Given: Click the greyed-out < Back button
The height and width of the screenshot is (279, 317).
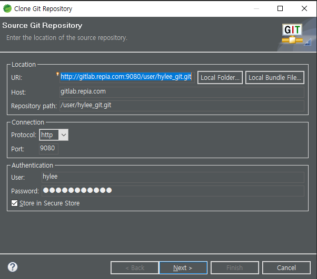Looking at the screenshot, I should (x=135, y=268).
